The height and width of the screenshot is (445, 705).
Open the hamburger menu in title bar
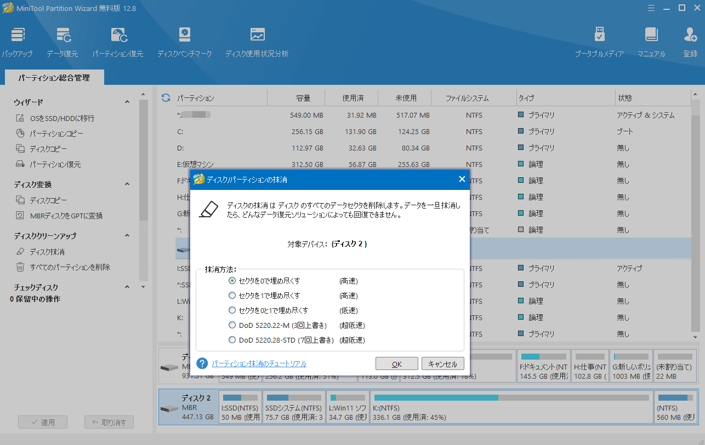(651, 8)
